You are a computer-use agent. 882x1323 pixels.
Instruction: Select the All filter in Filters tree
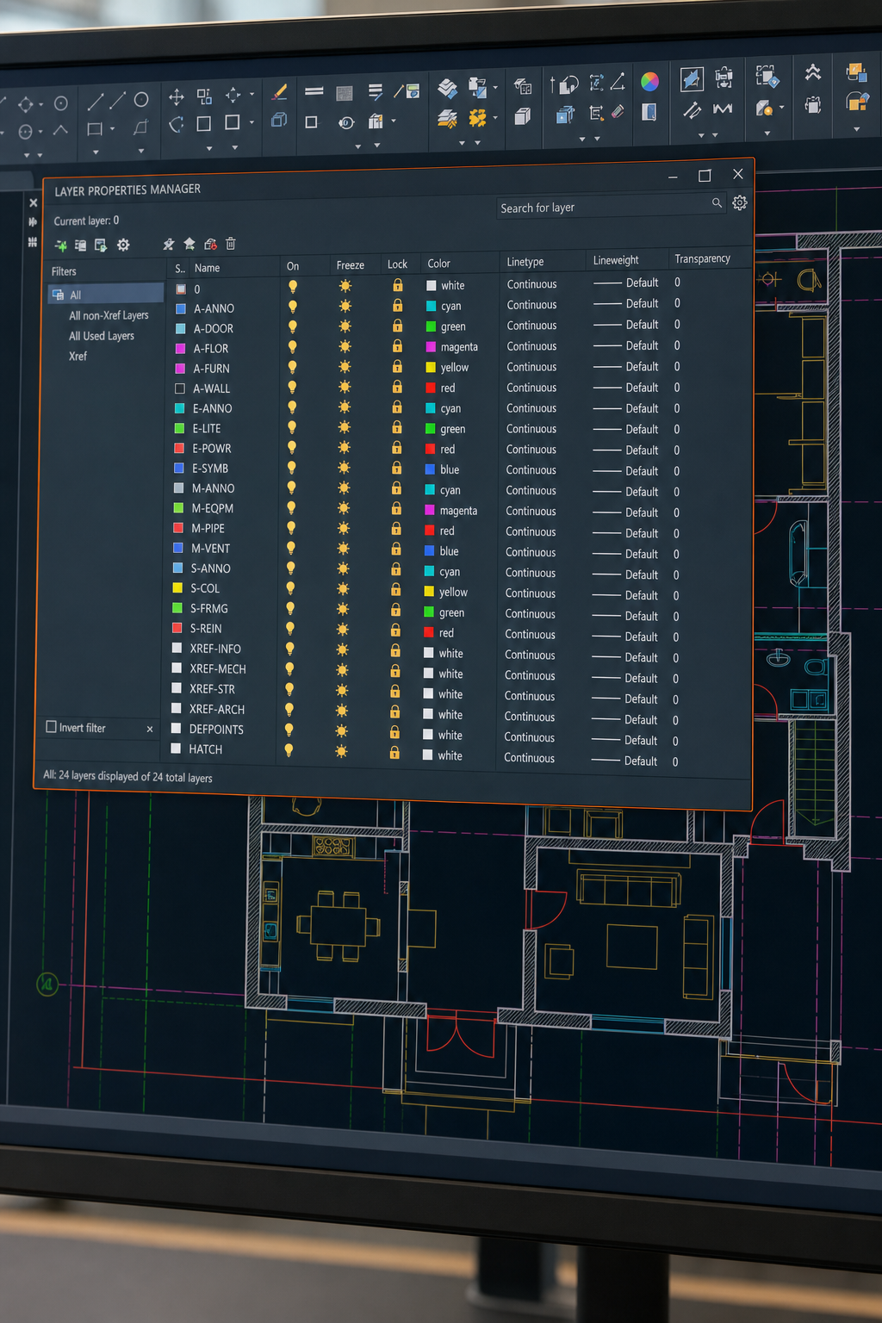[106, 295]
